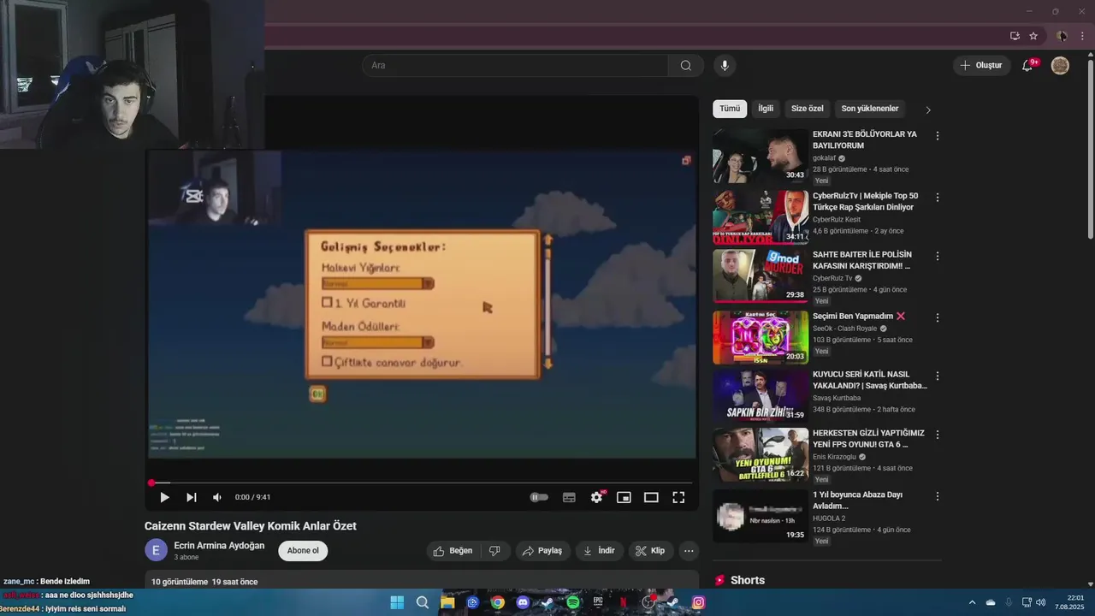The width and height of the screenshot is (1095, 616).
Task: Open EKRANI 3'E BÖLÜYORLAR video thumbnail
Action: point(761,156)
